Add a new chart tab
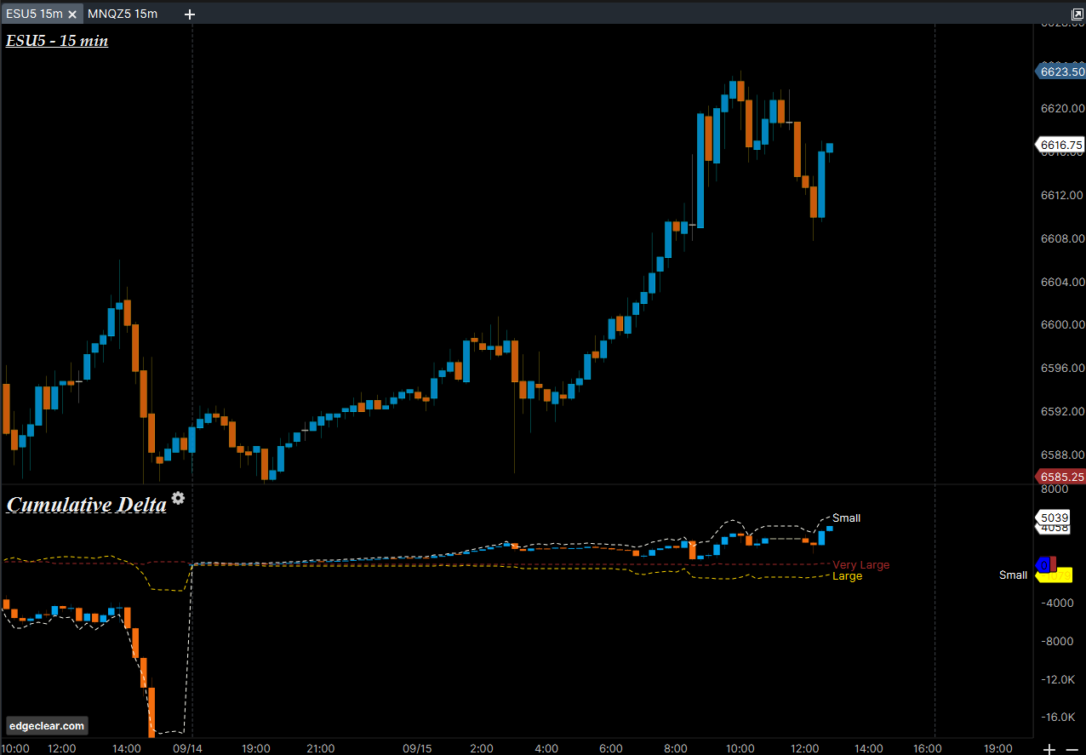 190,14
